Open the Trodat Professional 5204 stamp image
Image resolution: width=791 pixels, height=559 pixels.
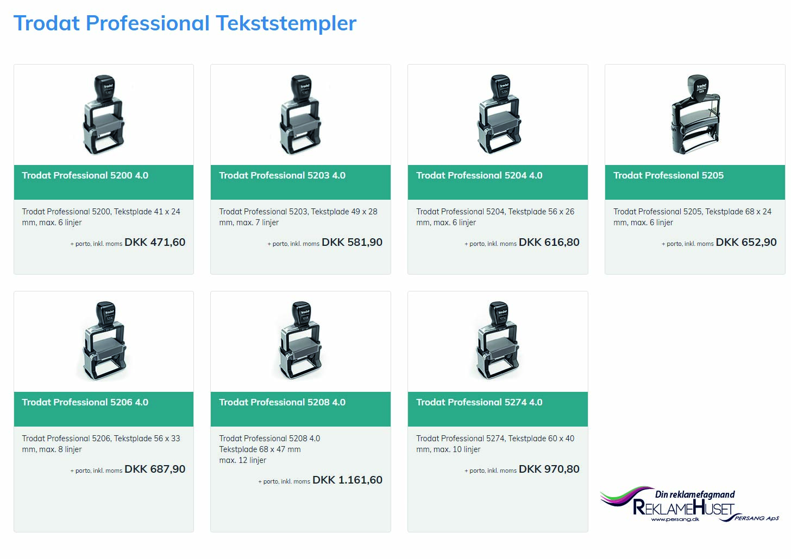(498, 115)
